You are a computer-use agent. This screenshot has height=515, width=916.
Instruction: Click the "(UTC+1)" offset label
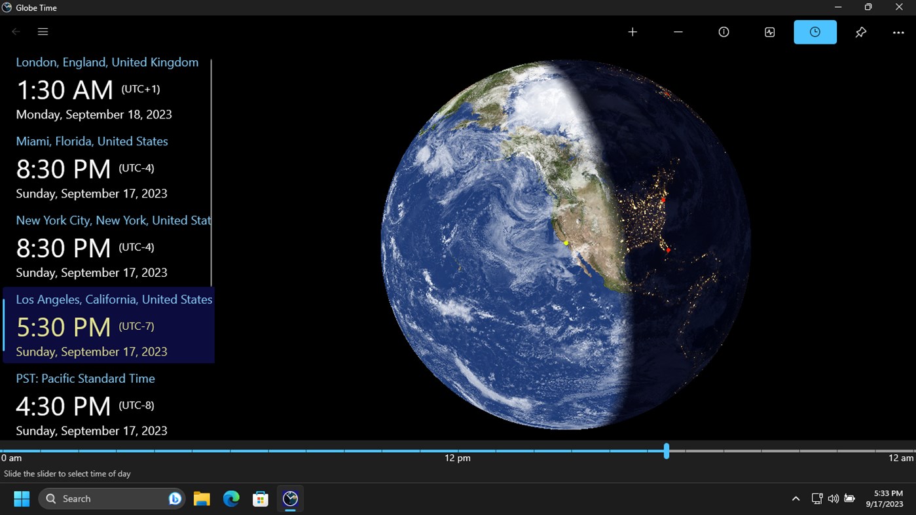tap(141, 89)
